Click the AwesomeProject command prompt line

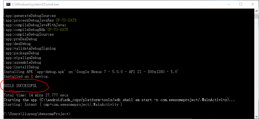[37, 114]
